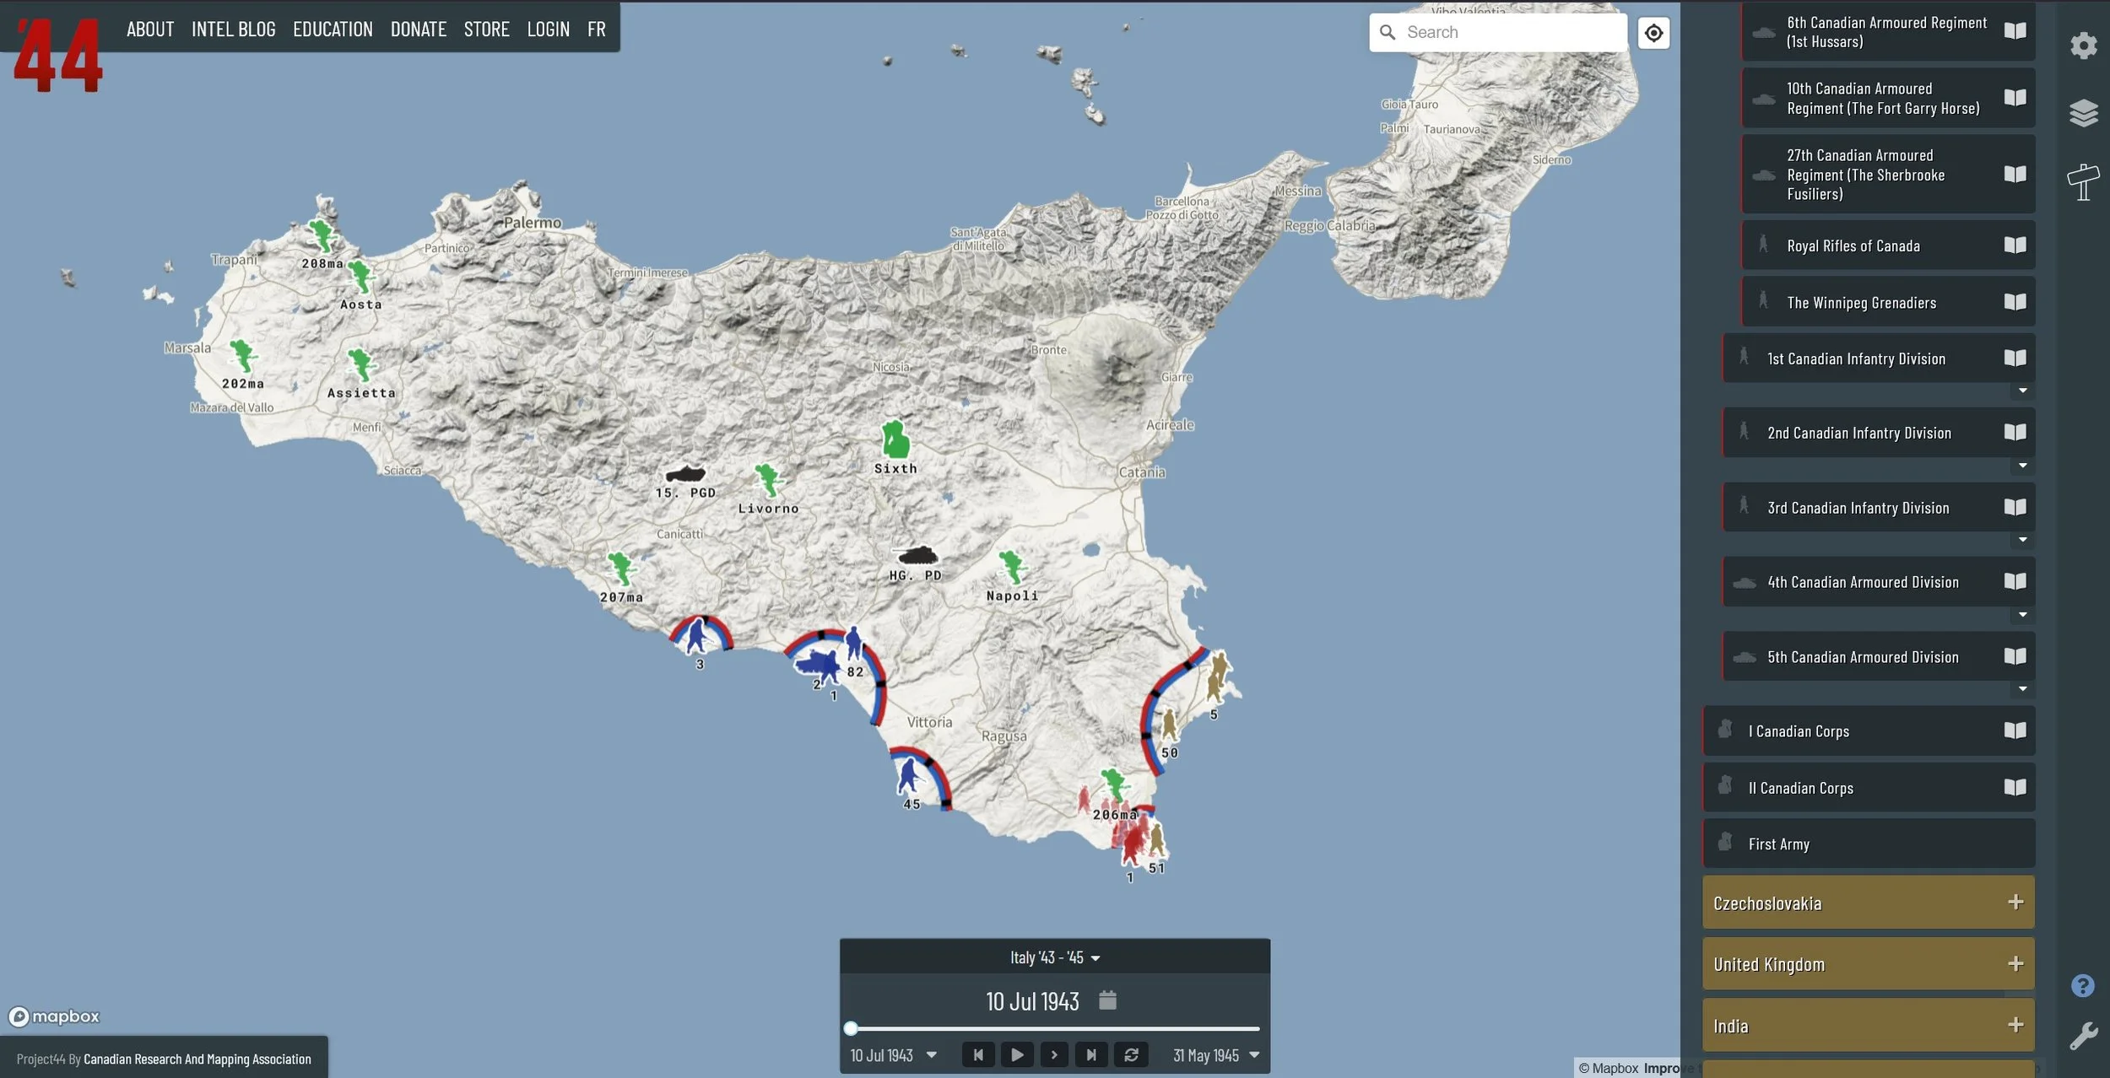
Task: Expand 1st Canadian Infantry Division sub-units arrow
Action: click(2022, 391)
